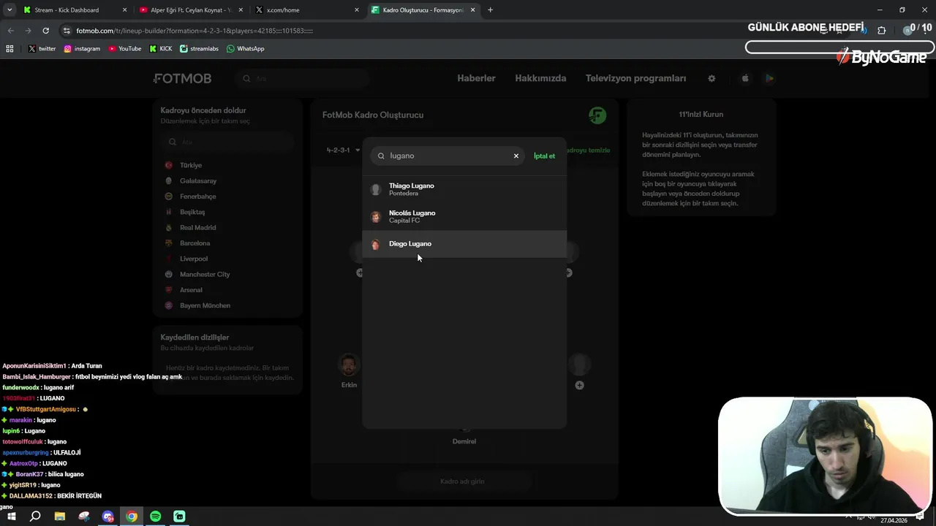
Task: Open a new browser tab
Action: click(490, 10)
